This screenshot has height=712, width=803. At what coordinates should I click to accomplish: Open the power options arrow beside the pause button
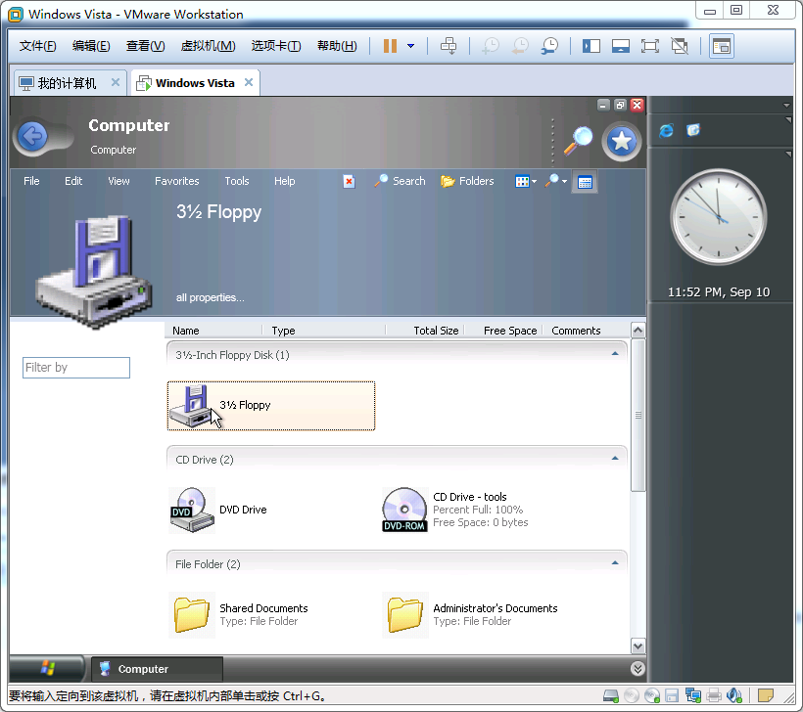[410, 46]
